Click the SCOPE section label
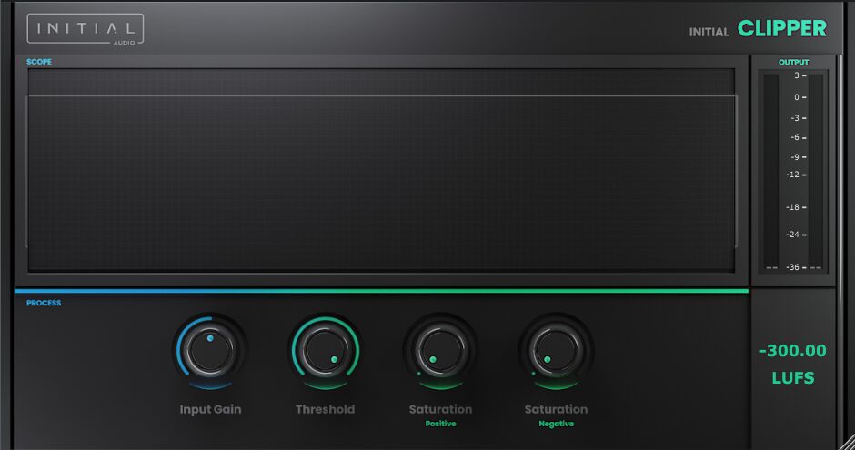 coord(39,62)
